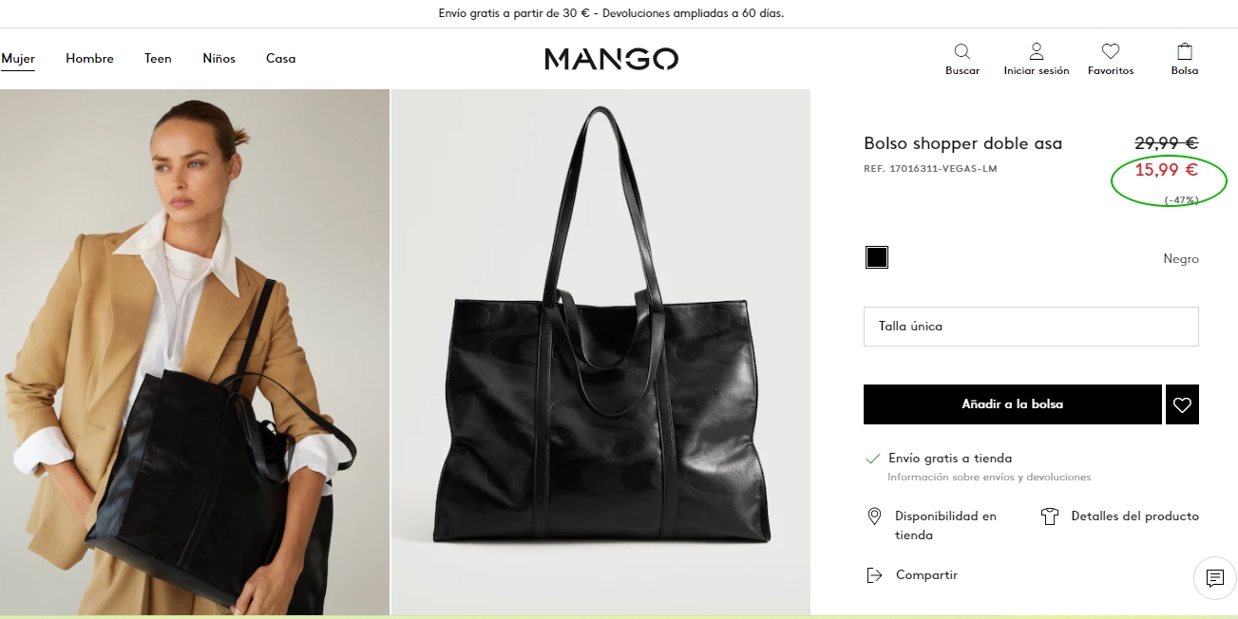
Task: Open the Niños category
Action: (x=219, y=58)
